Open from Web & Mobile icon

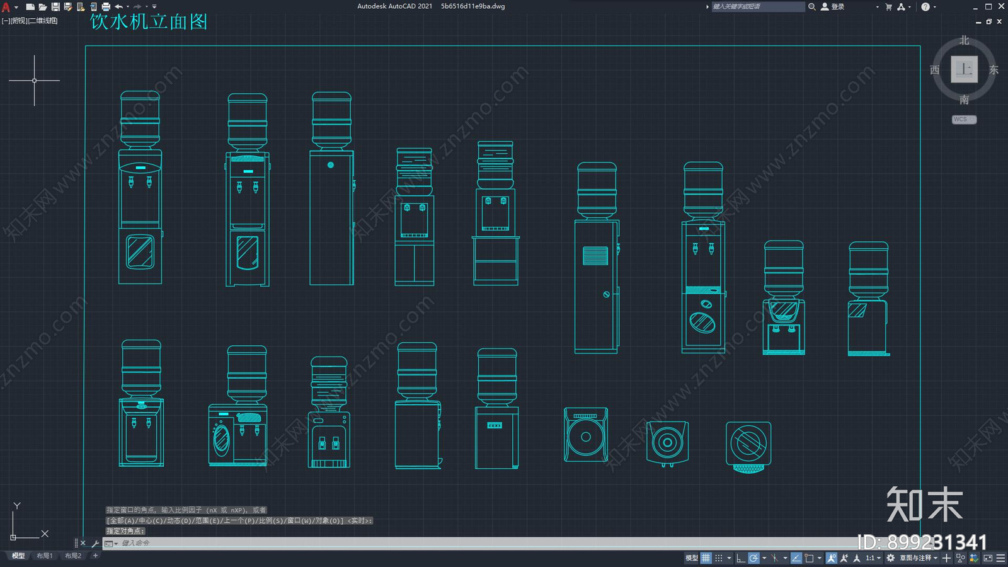pyautogui.click(x=81, y=7)
